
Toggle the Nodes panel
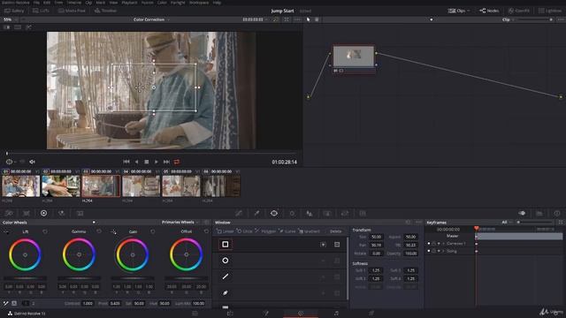point(489,11)
